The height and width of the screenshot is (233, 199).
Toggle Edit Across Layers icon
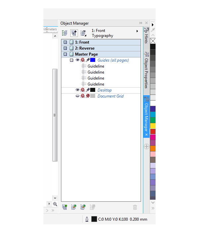(74, 33)
